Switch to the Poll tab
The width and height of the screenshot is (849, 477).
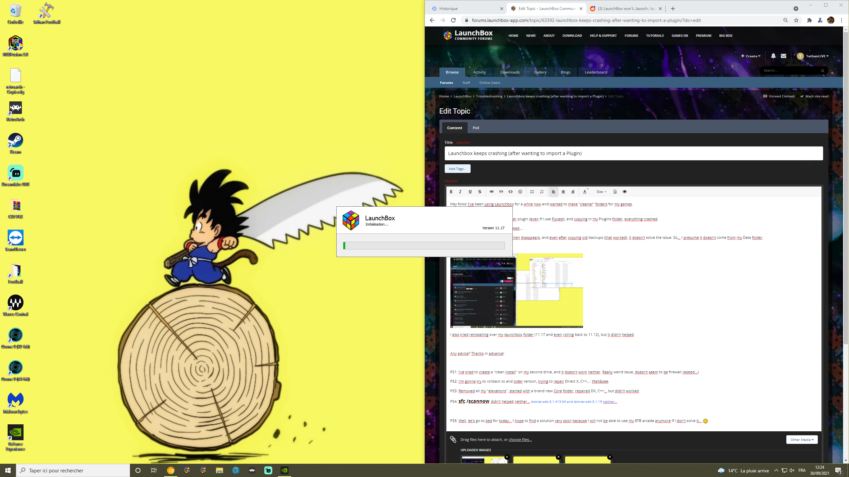[x=476, y=128]
